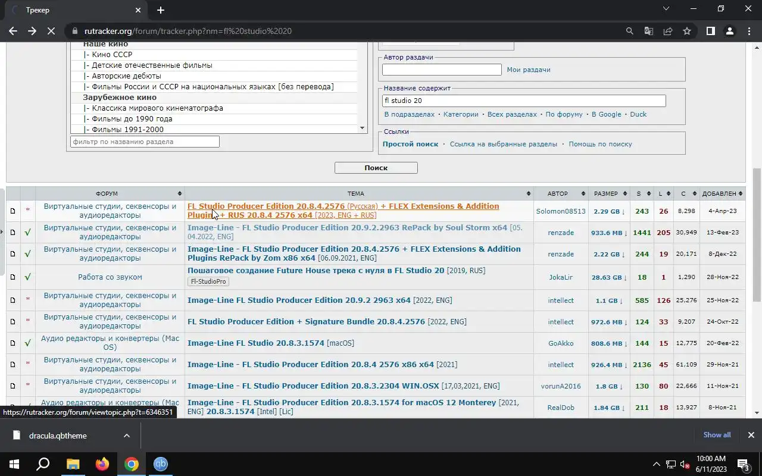Screen dimensions: 762x476
Task: Click the В подразделах link
Action: coord(409,114)
